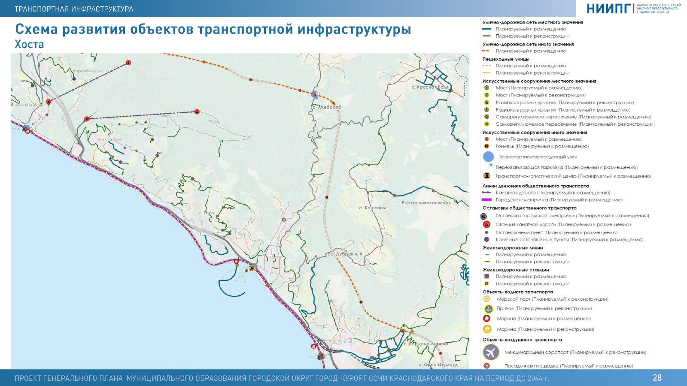Click the footer text 'ПРОЕКТ ГЕНЕРАЛЬНОГО ПЛАНА…'
The width and height of the screenshot is (687, 386).
tap(282, 378)
